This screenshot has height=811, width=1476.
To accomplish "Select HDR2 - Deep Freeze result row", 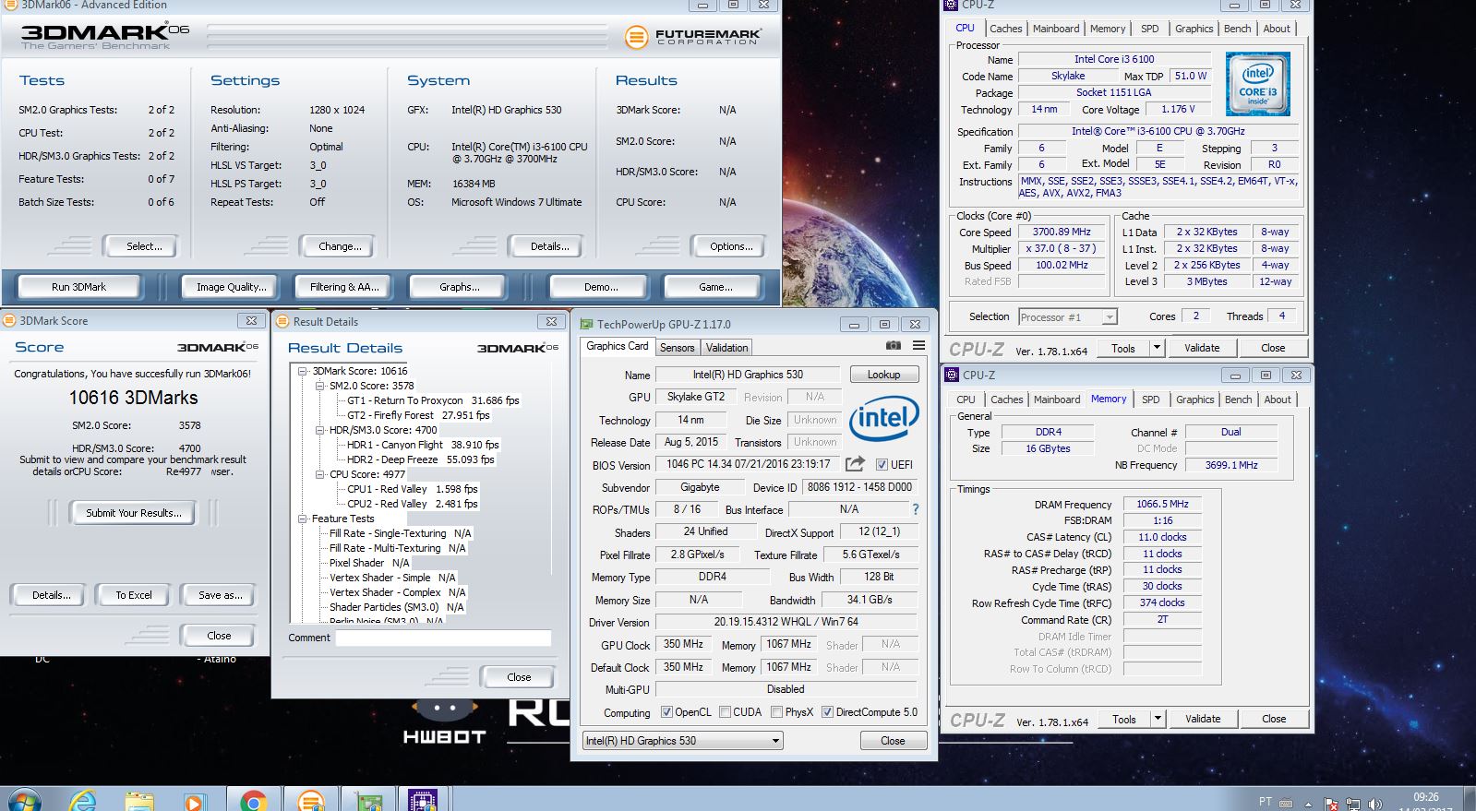I will pos(420,459).
